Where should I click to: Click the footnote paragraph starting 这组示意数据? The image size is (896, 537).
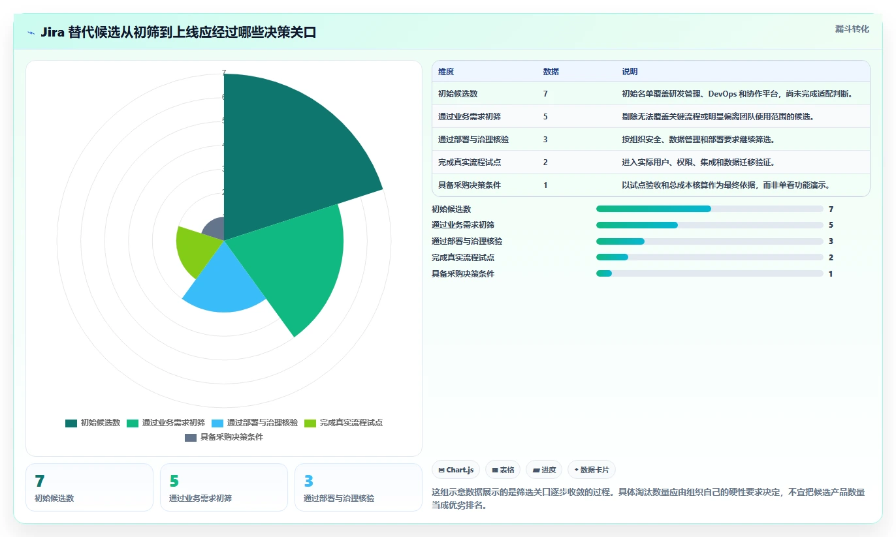[648, 499]
